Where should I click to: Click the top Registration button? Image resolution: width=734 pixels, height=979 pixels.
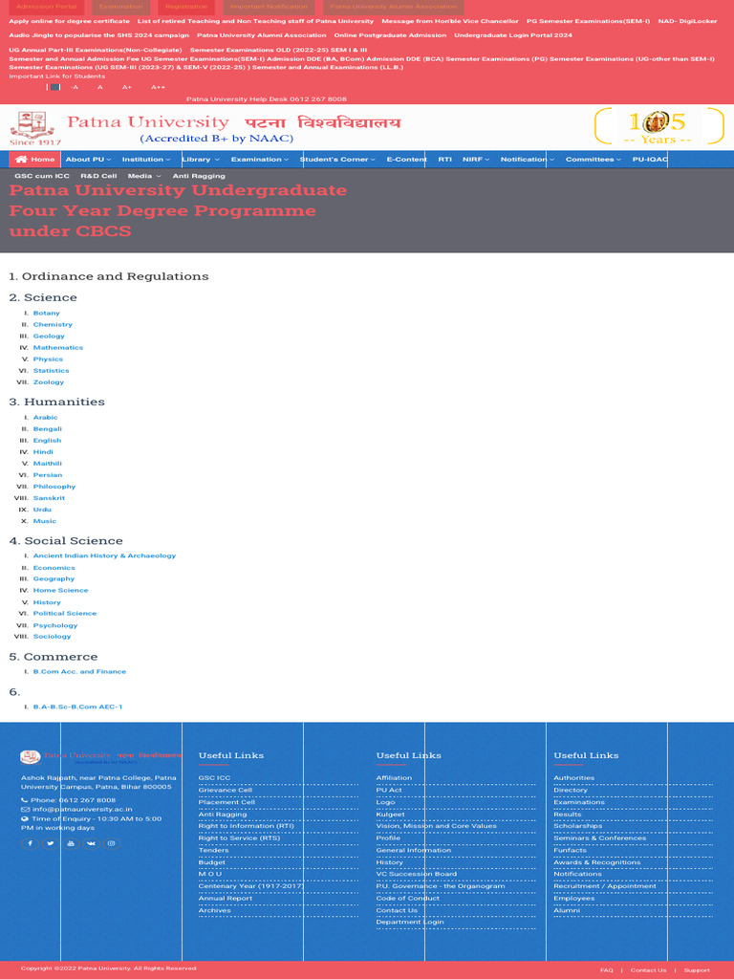pyautogui.click(x=186, y=7)
